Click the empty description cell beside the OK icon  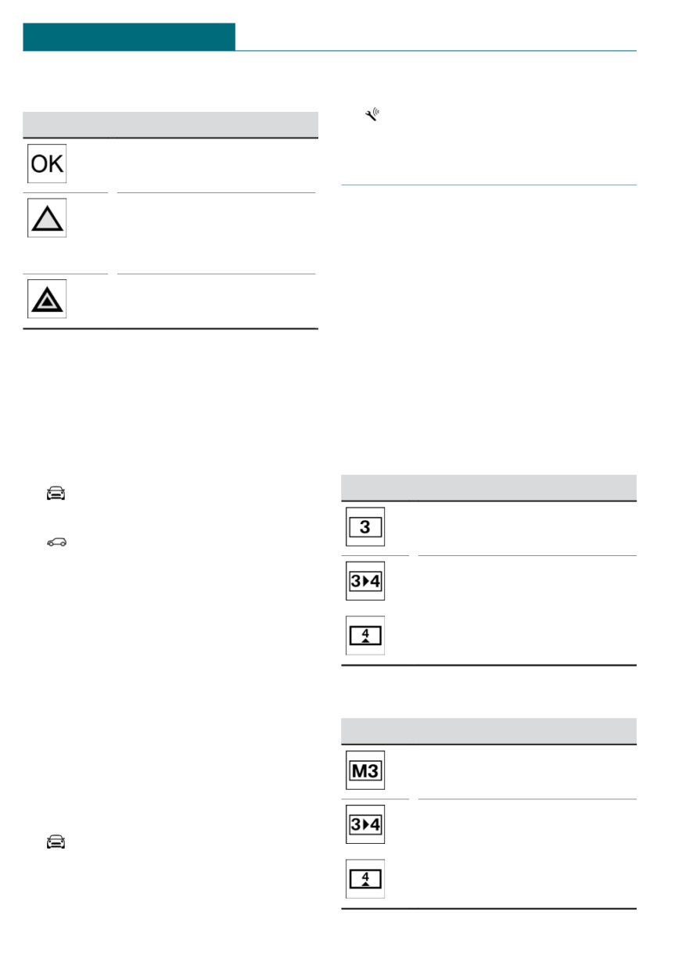[x=216, y=165]
